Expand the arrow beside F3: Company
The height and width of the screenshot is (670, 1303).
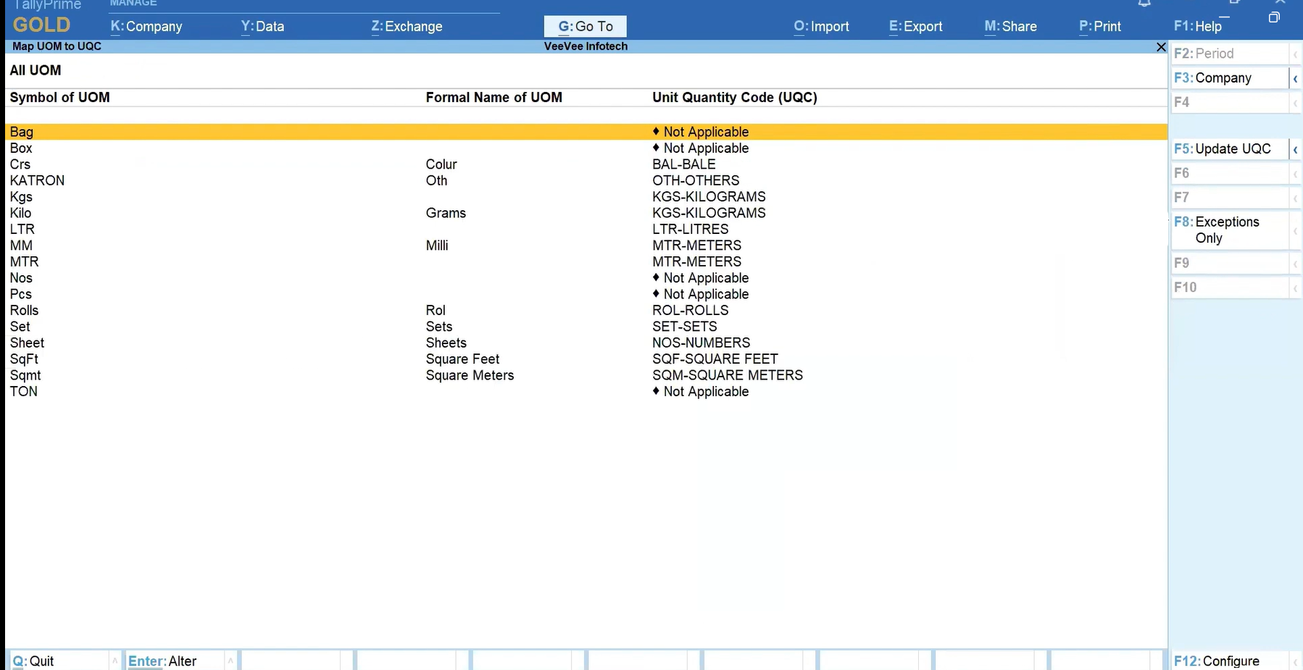click(x=1295, y=78)
